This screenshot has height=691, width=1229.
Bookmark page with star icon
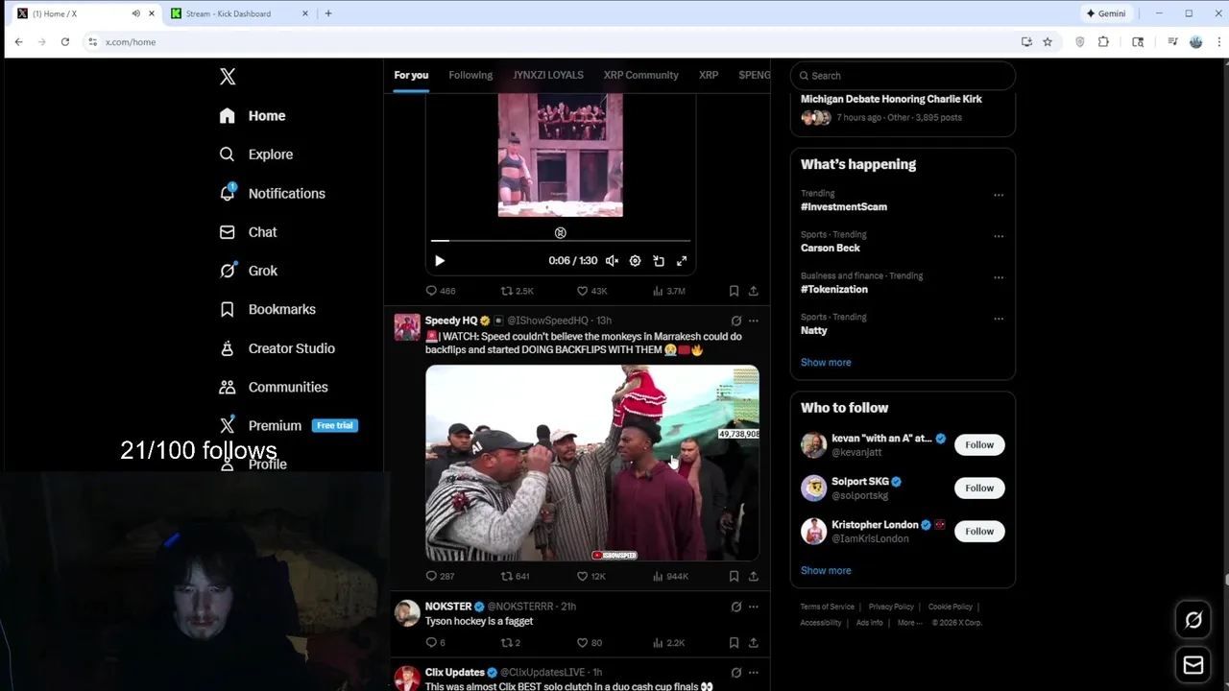(1048, 42)
